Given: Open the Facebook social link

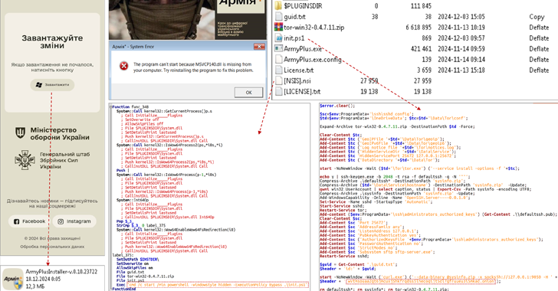Looking at the screenshot, I should tap(30, 221).
